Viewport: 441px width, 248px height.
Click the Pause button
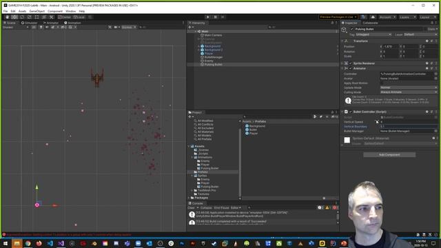pyautogui.click(x=216, y=17)
